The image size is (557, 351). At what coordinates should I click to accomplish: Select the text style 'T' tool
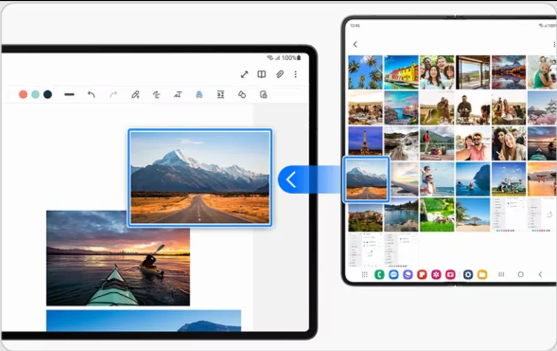[x=178, y=95]
